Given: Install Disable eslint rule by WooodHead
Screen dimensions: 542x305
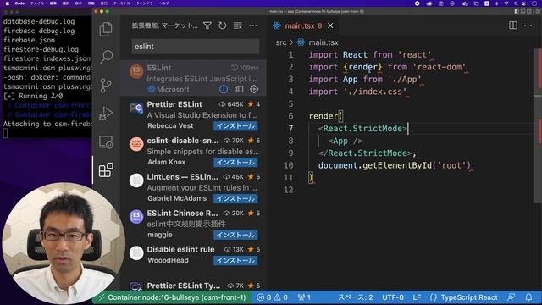Looking at the screenshot, I should tap(235, 260).
